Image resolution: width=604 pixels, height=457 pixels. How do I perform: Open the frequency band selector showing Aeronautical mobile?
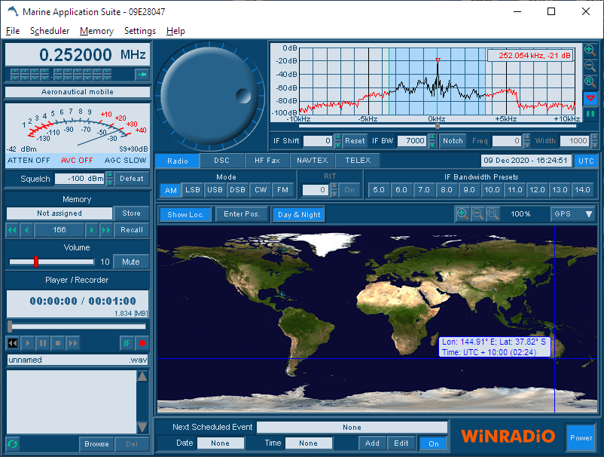[x=77, y=91]
